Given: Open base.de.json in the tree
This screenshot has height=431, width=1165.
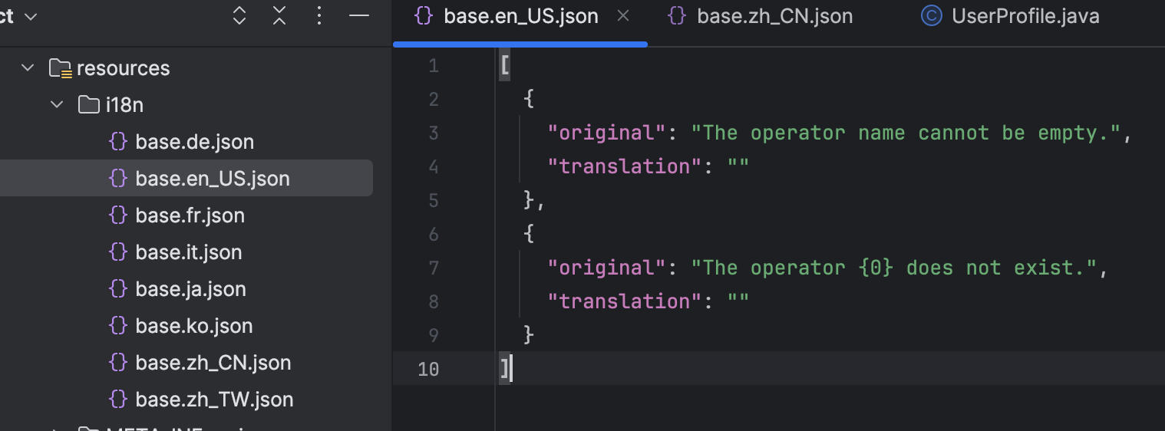Looking at the screenshot, I should pos(194,142).
